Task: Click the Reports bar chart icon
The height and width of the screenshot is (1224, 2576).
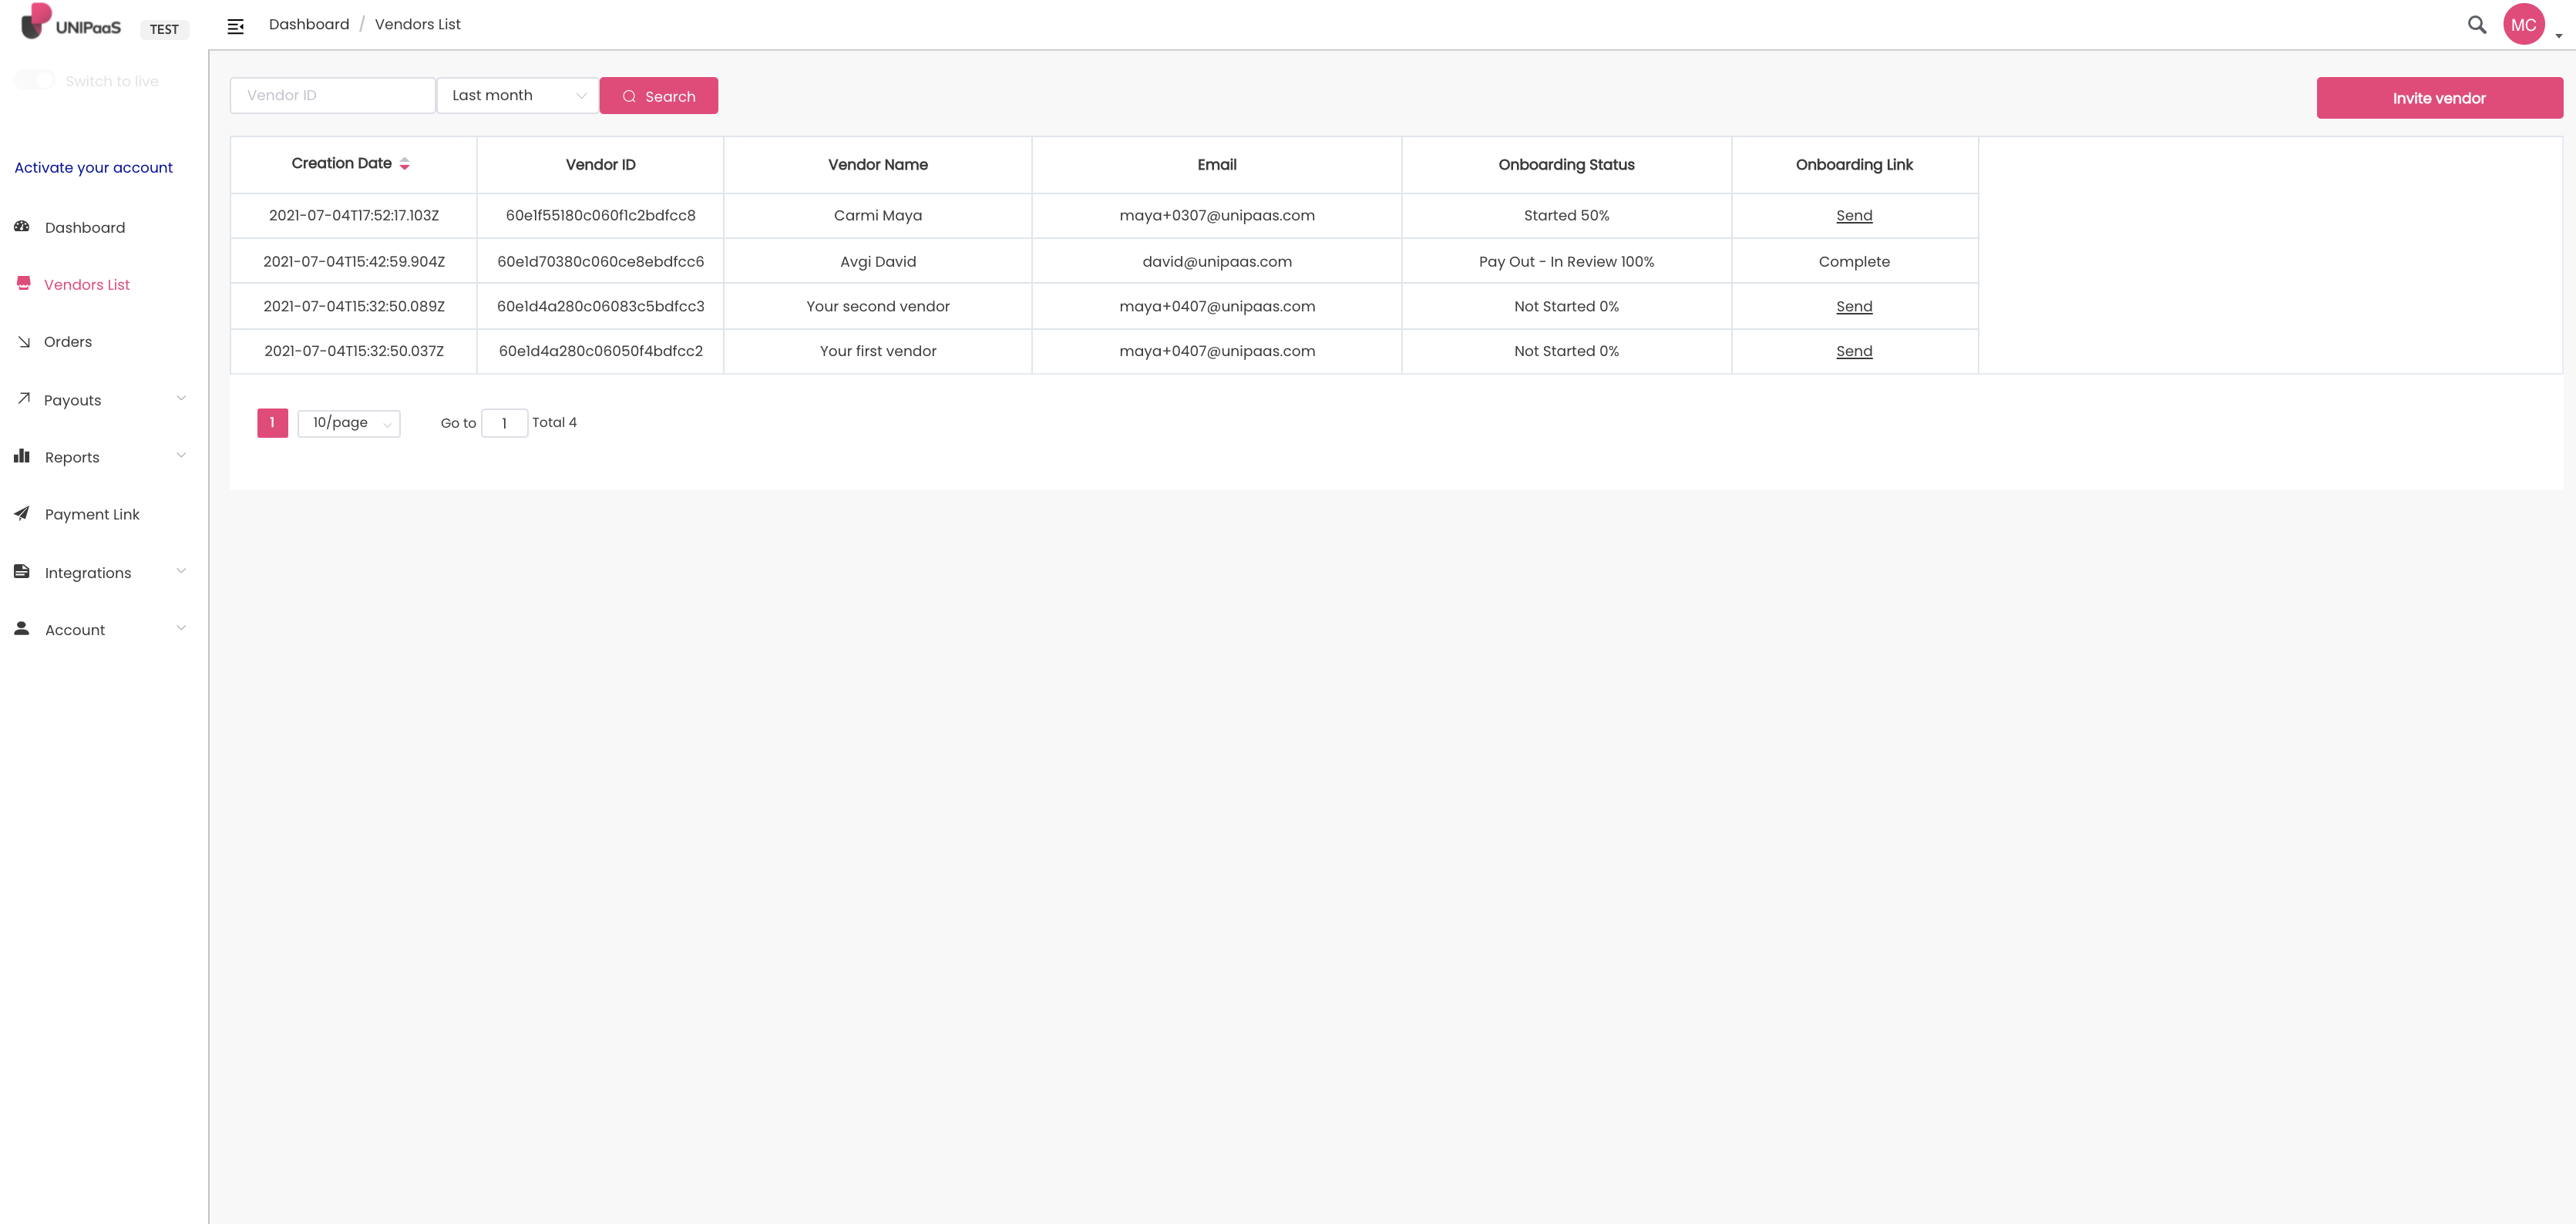Action: click(22, 456)
